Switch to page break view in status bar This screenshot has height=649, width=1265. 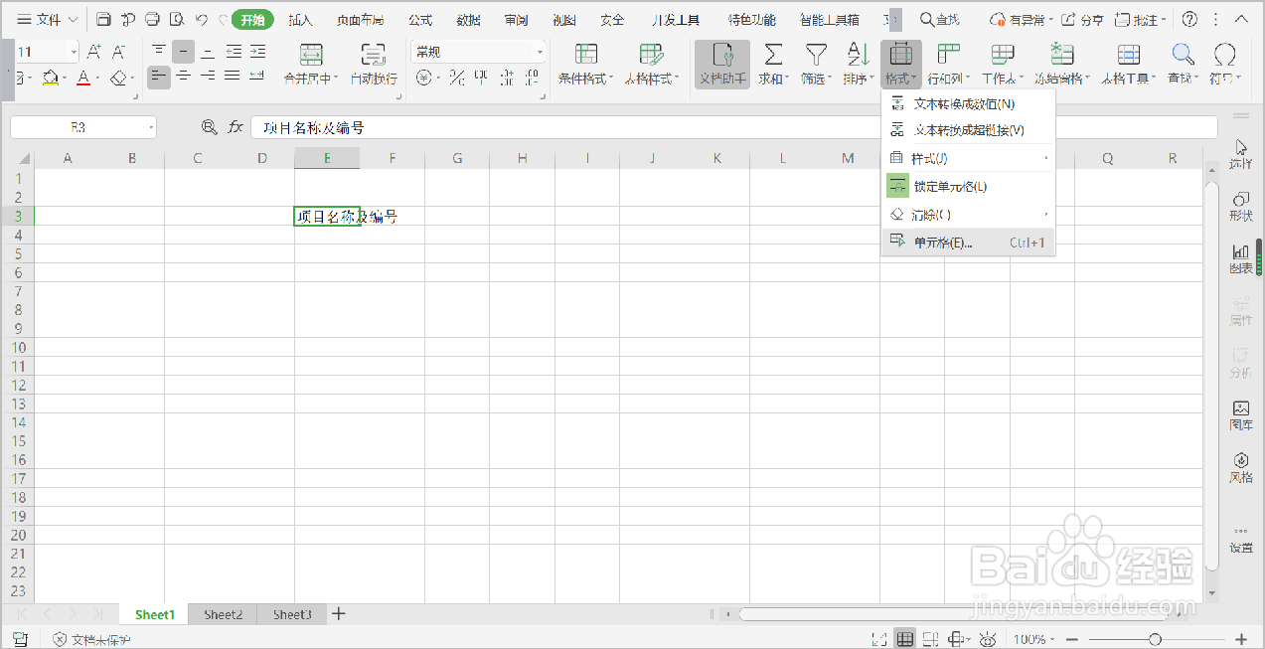(931, 639)
